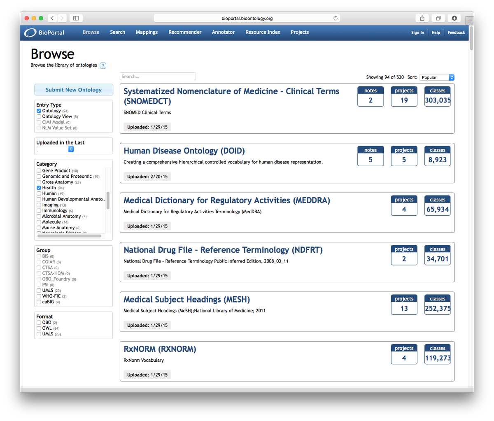Open the RxNORM ontology title link

pyautogui.click(x=160, y=349)
